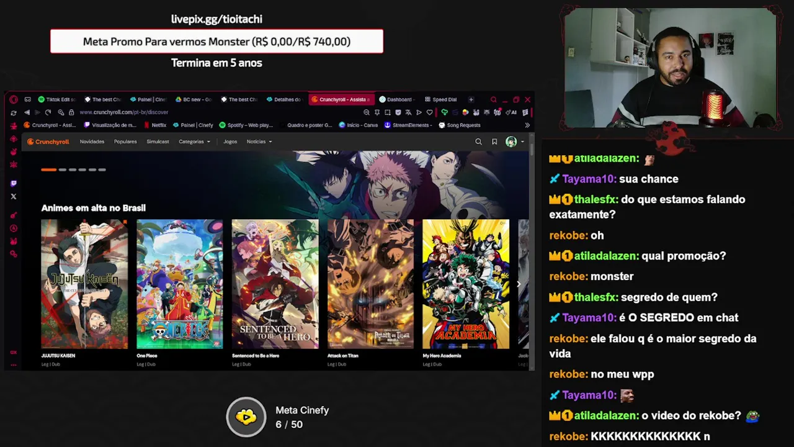Switch to the Detalhes do tab
Viewport: 794px width, 447px height.
(285, 99)
